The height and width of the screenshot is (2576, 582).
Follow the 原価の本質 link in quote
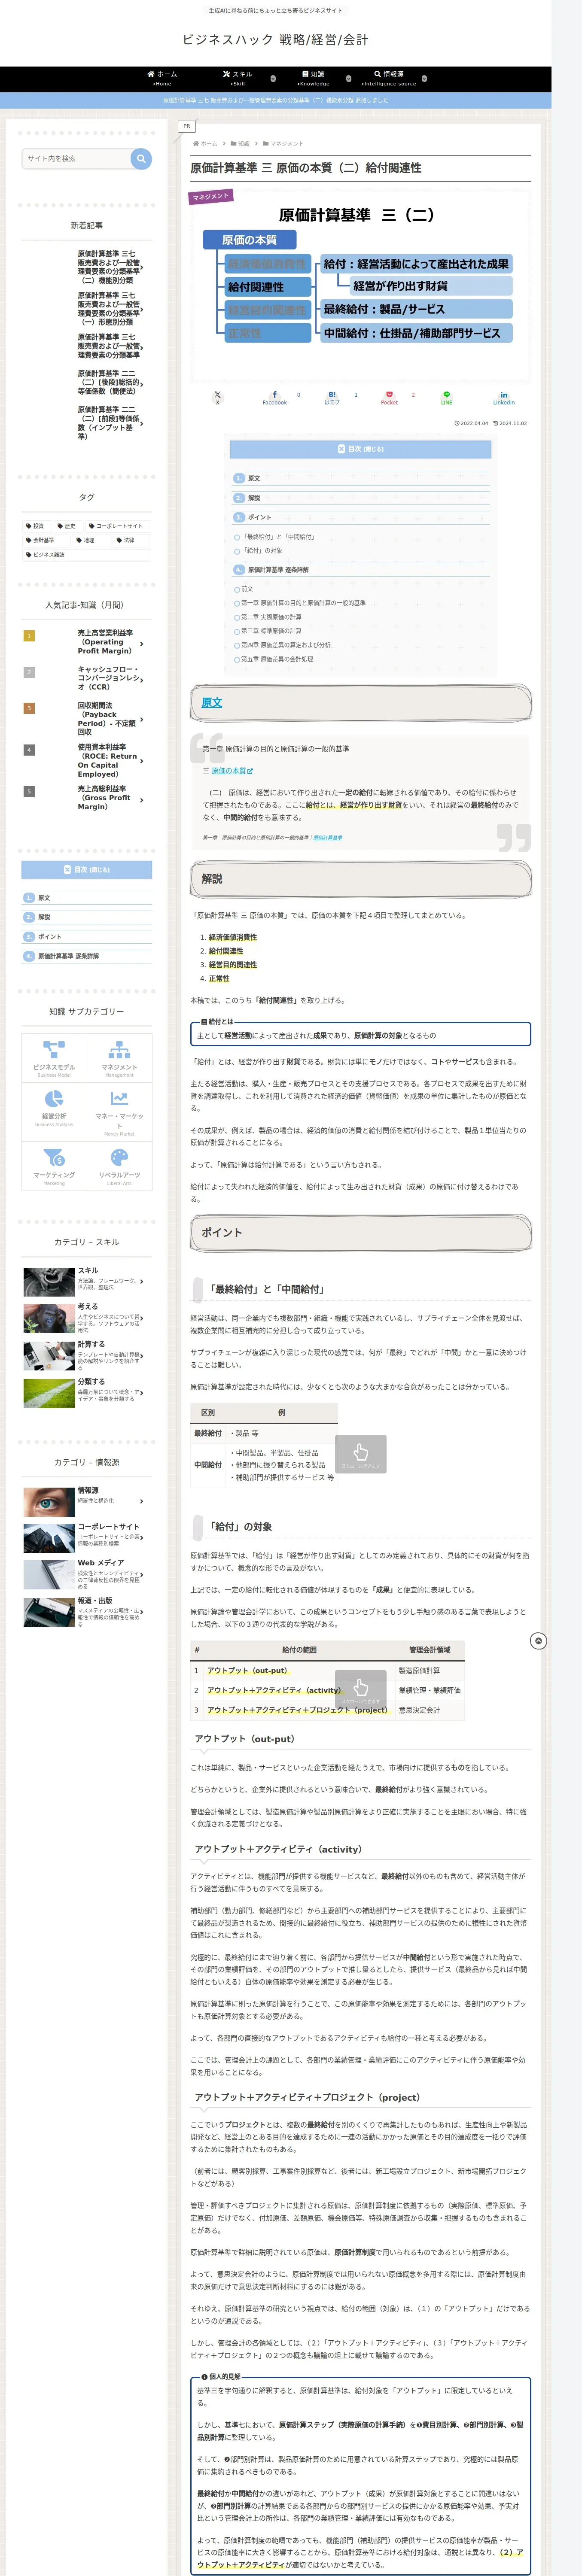tap(232, 771)
